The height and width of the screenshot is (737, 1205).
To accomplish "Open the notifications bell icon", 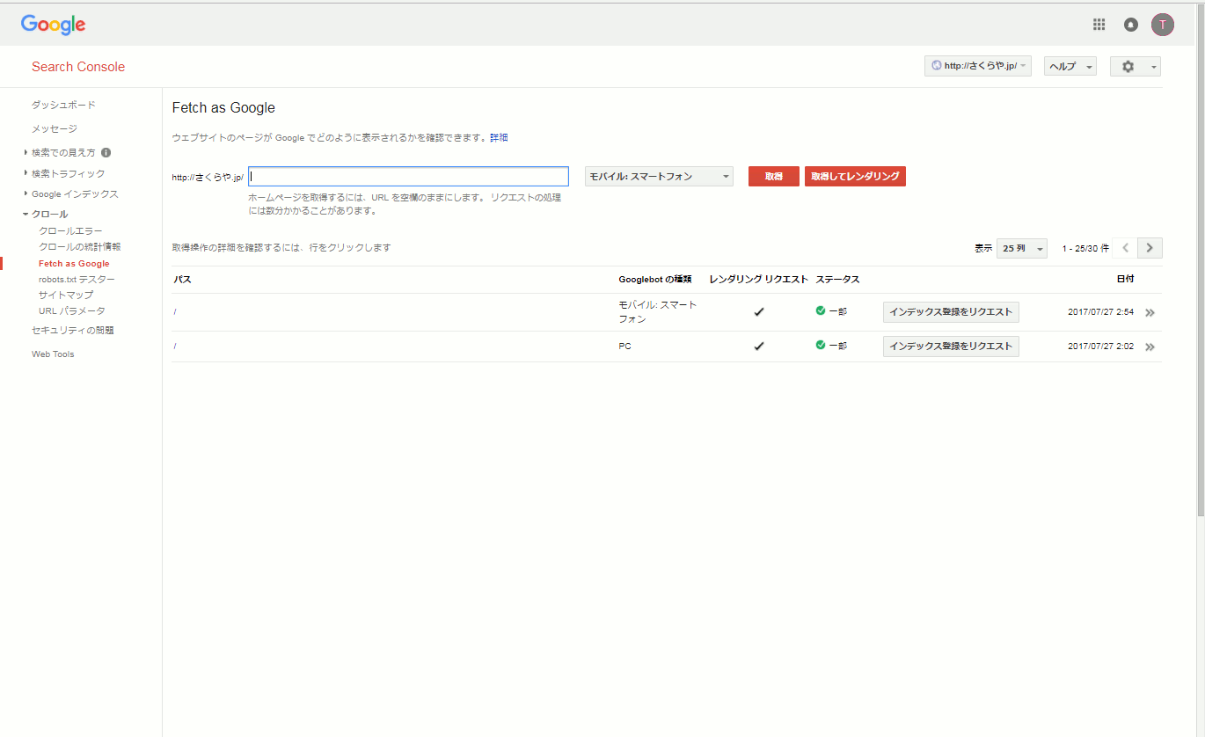I will 1131,25.
